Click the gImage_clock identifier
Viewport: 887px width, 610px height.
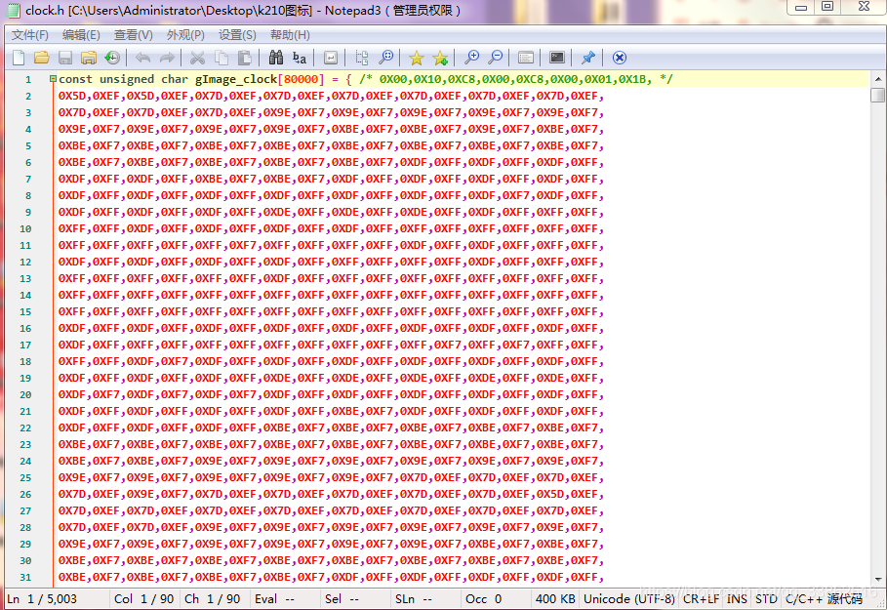(236, 79)
